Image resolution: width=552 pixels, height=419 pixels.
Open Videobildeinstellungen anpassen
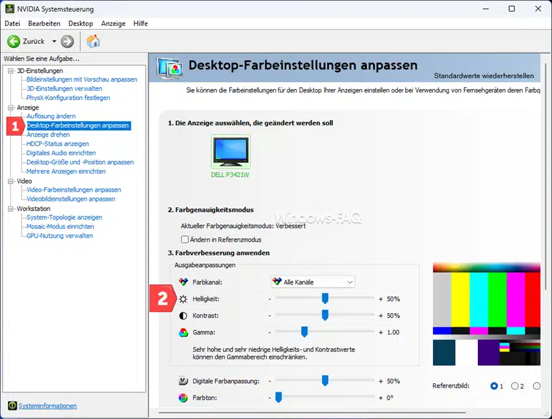coord(71,199)
